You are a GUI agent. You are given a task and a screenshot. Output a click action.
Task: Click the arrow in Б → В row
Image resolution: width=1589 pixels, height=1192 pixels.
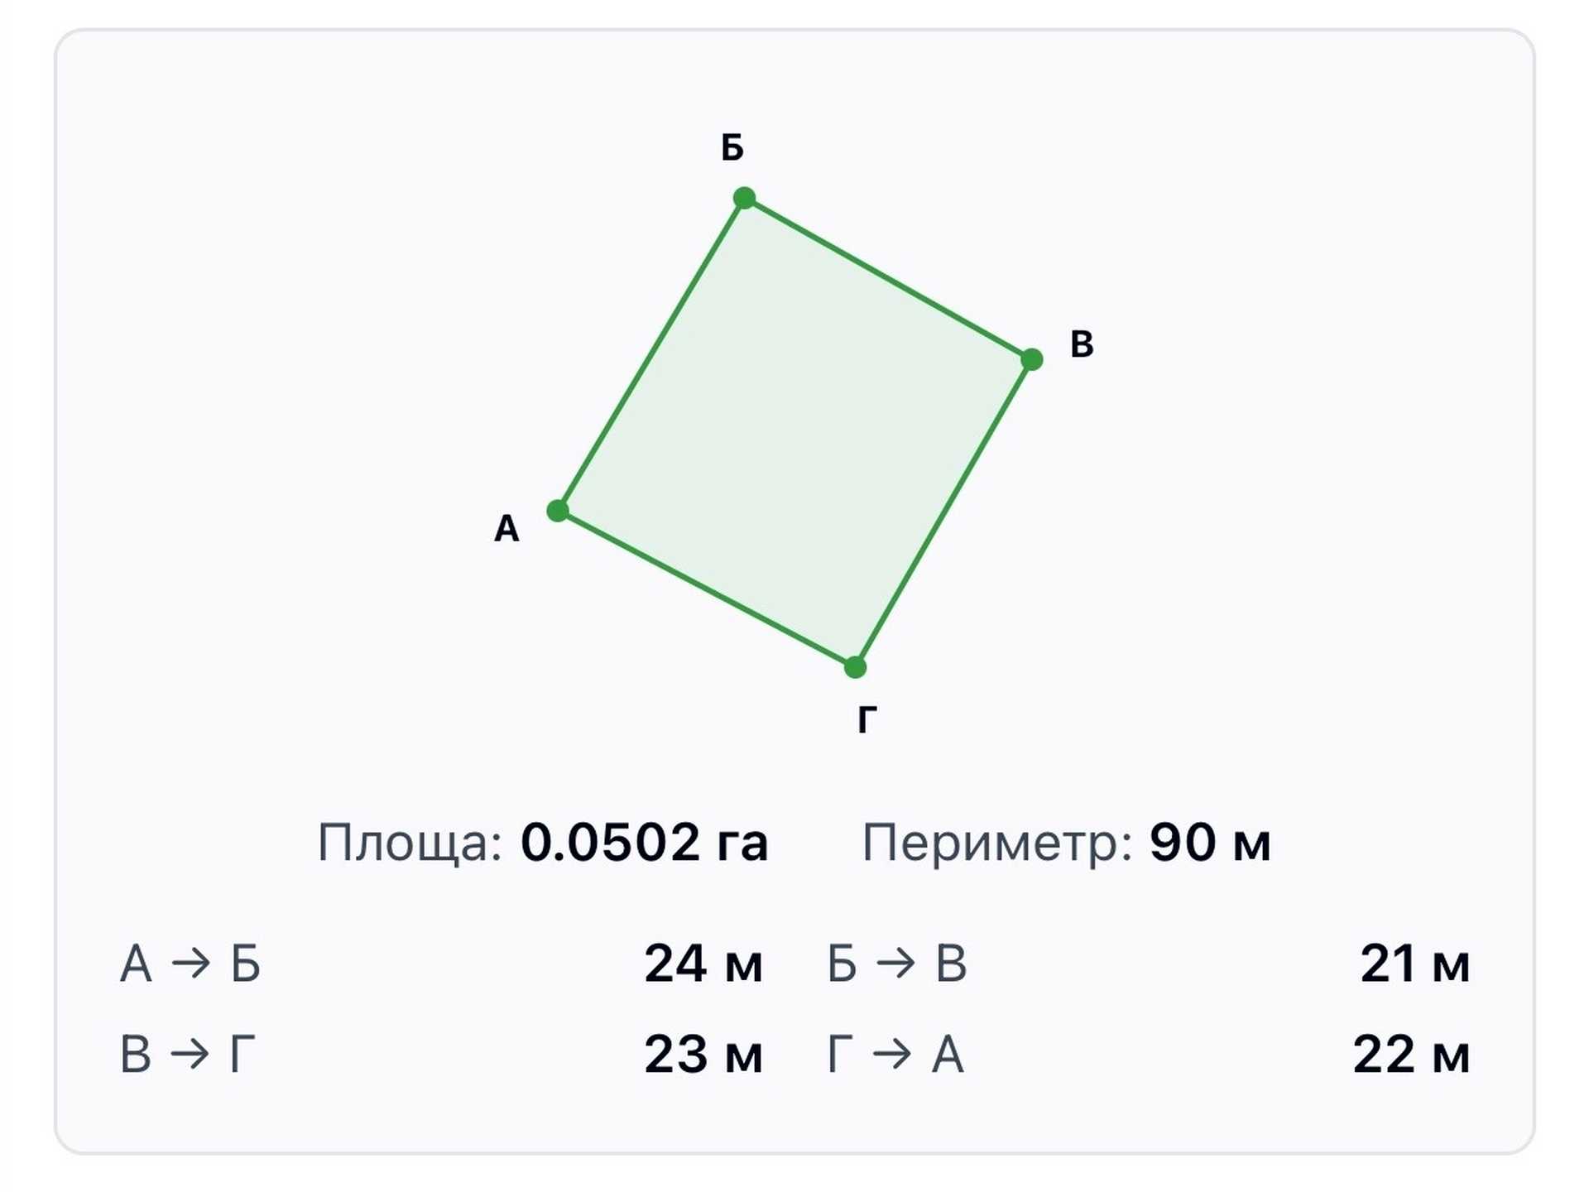[x=896, y=964]
